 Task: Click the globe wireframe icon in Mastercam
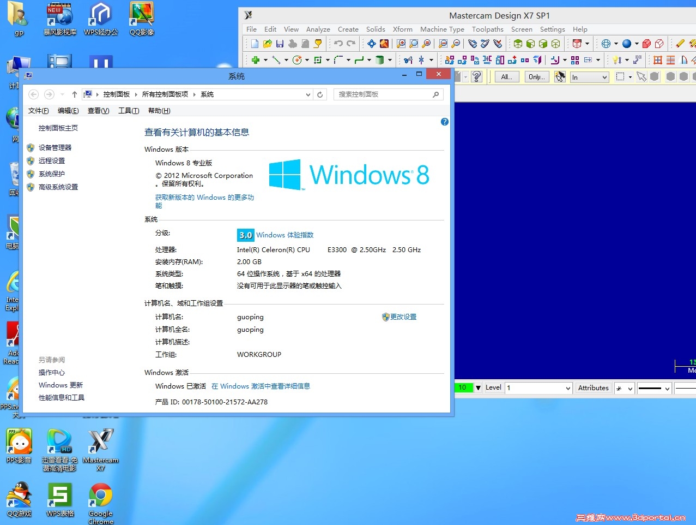click(606, 44)
